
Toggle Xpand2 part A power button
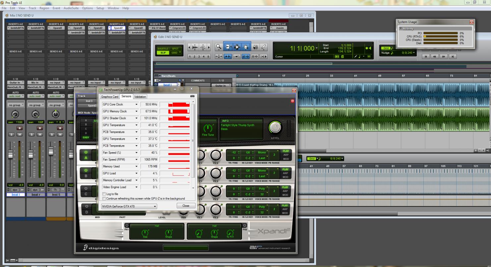click(87, 153)
